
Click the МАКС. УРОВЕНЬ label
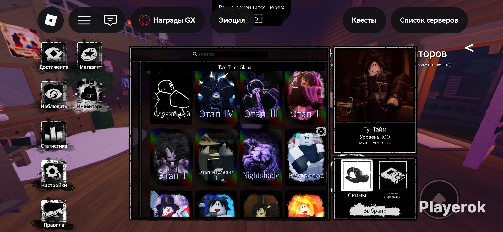375,143
